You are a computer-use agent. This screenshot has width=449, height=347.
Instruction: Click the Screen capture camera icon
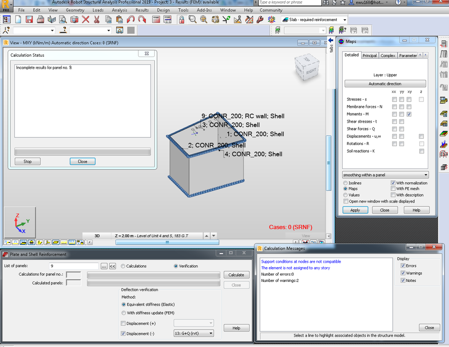[74, 19]
